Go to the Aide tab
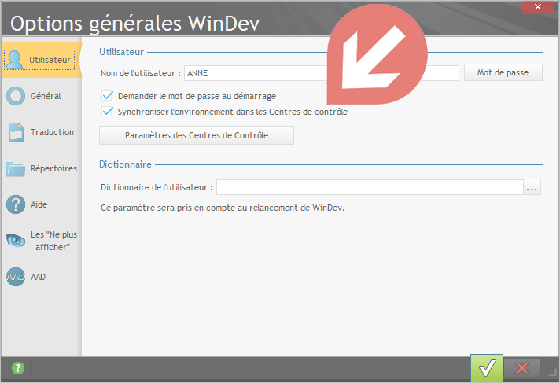 tap(42, 204)
